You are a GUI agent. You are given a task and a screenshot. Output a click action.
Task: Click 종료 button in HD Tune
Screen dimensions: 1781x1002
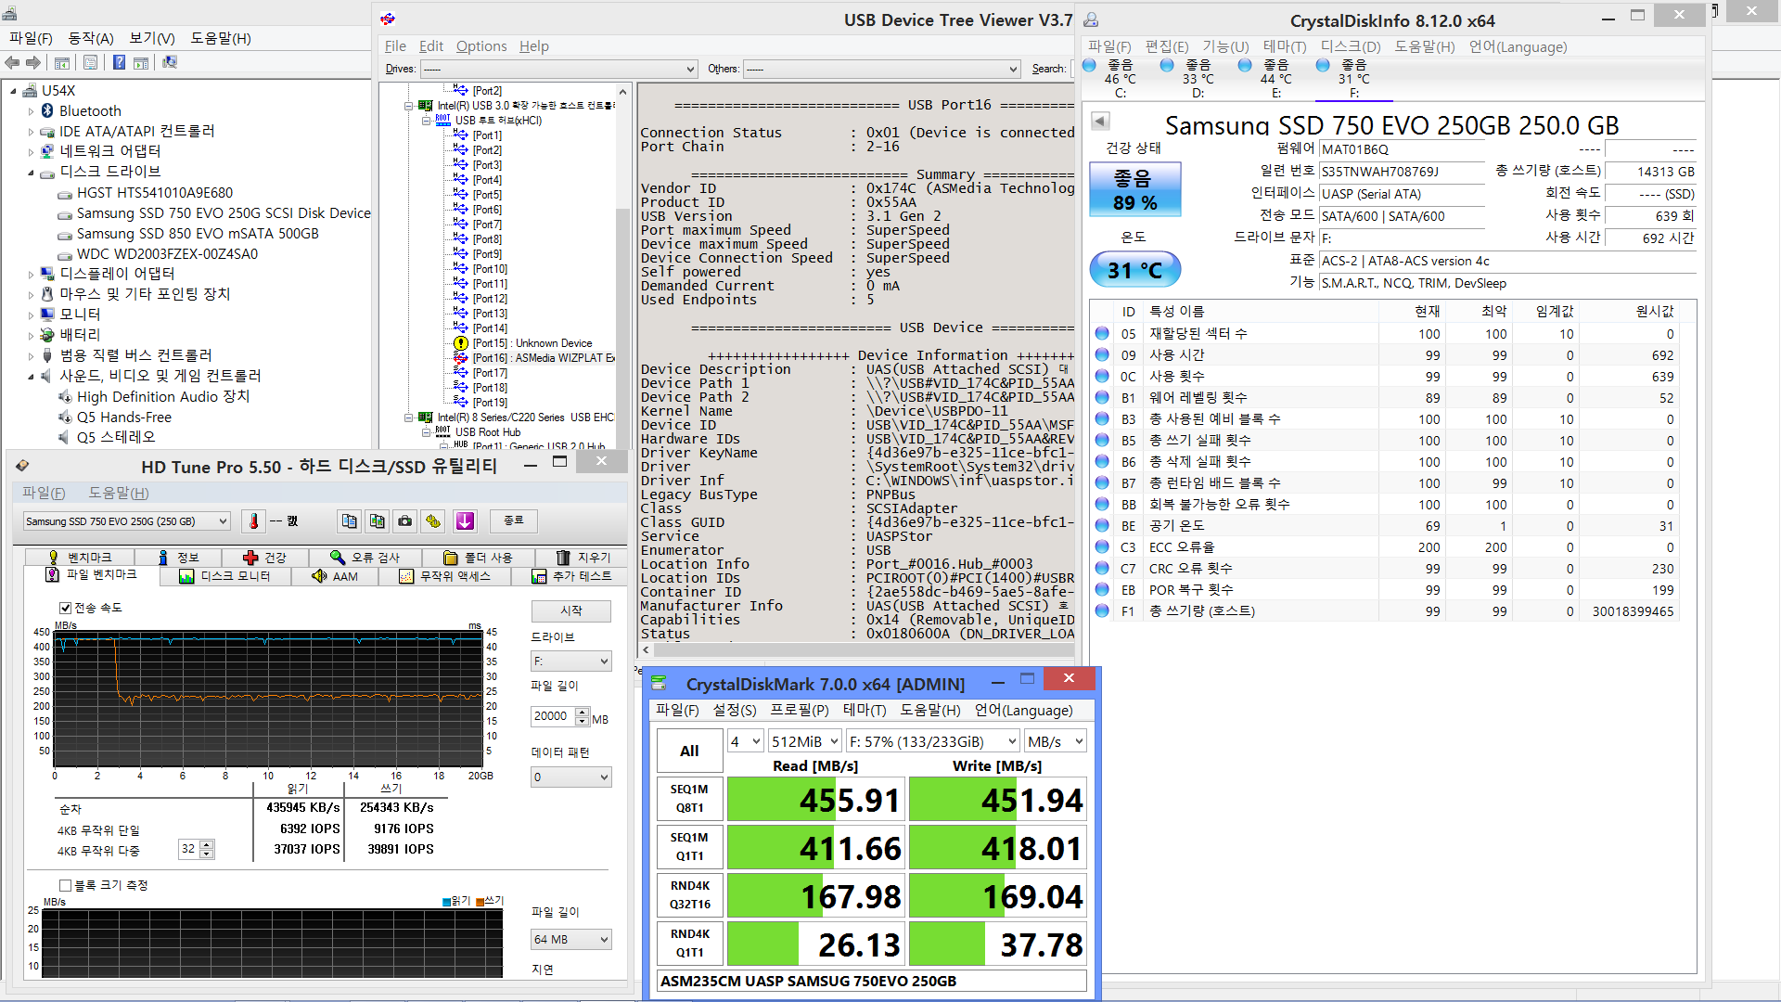pos(514,520)
